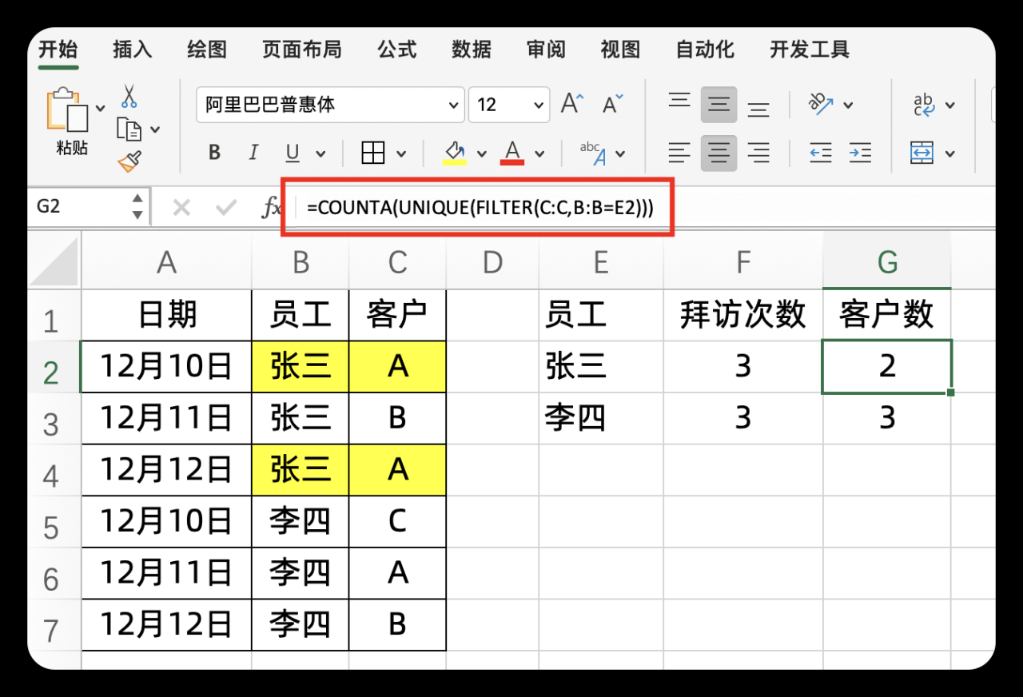Click the Merge and Center icon

coord(923,153)
